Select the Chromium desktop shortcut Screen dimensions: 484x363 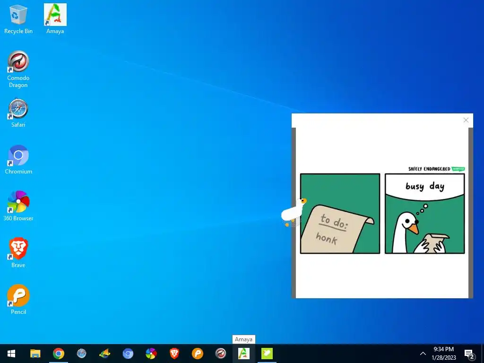[18, 160]
